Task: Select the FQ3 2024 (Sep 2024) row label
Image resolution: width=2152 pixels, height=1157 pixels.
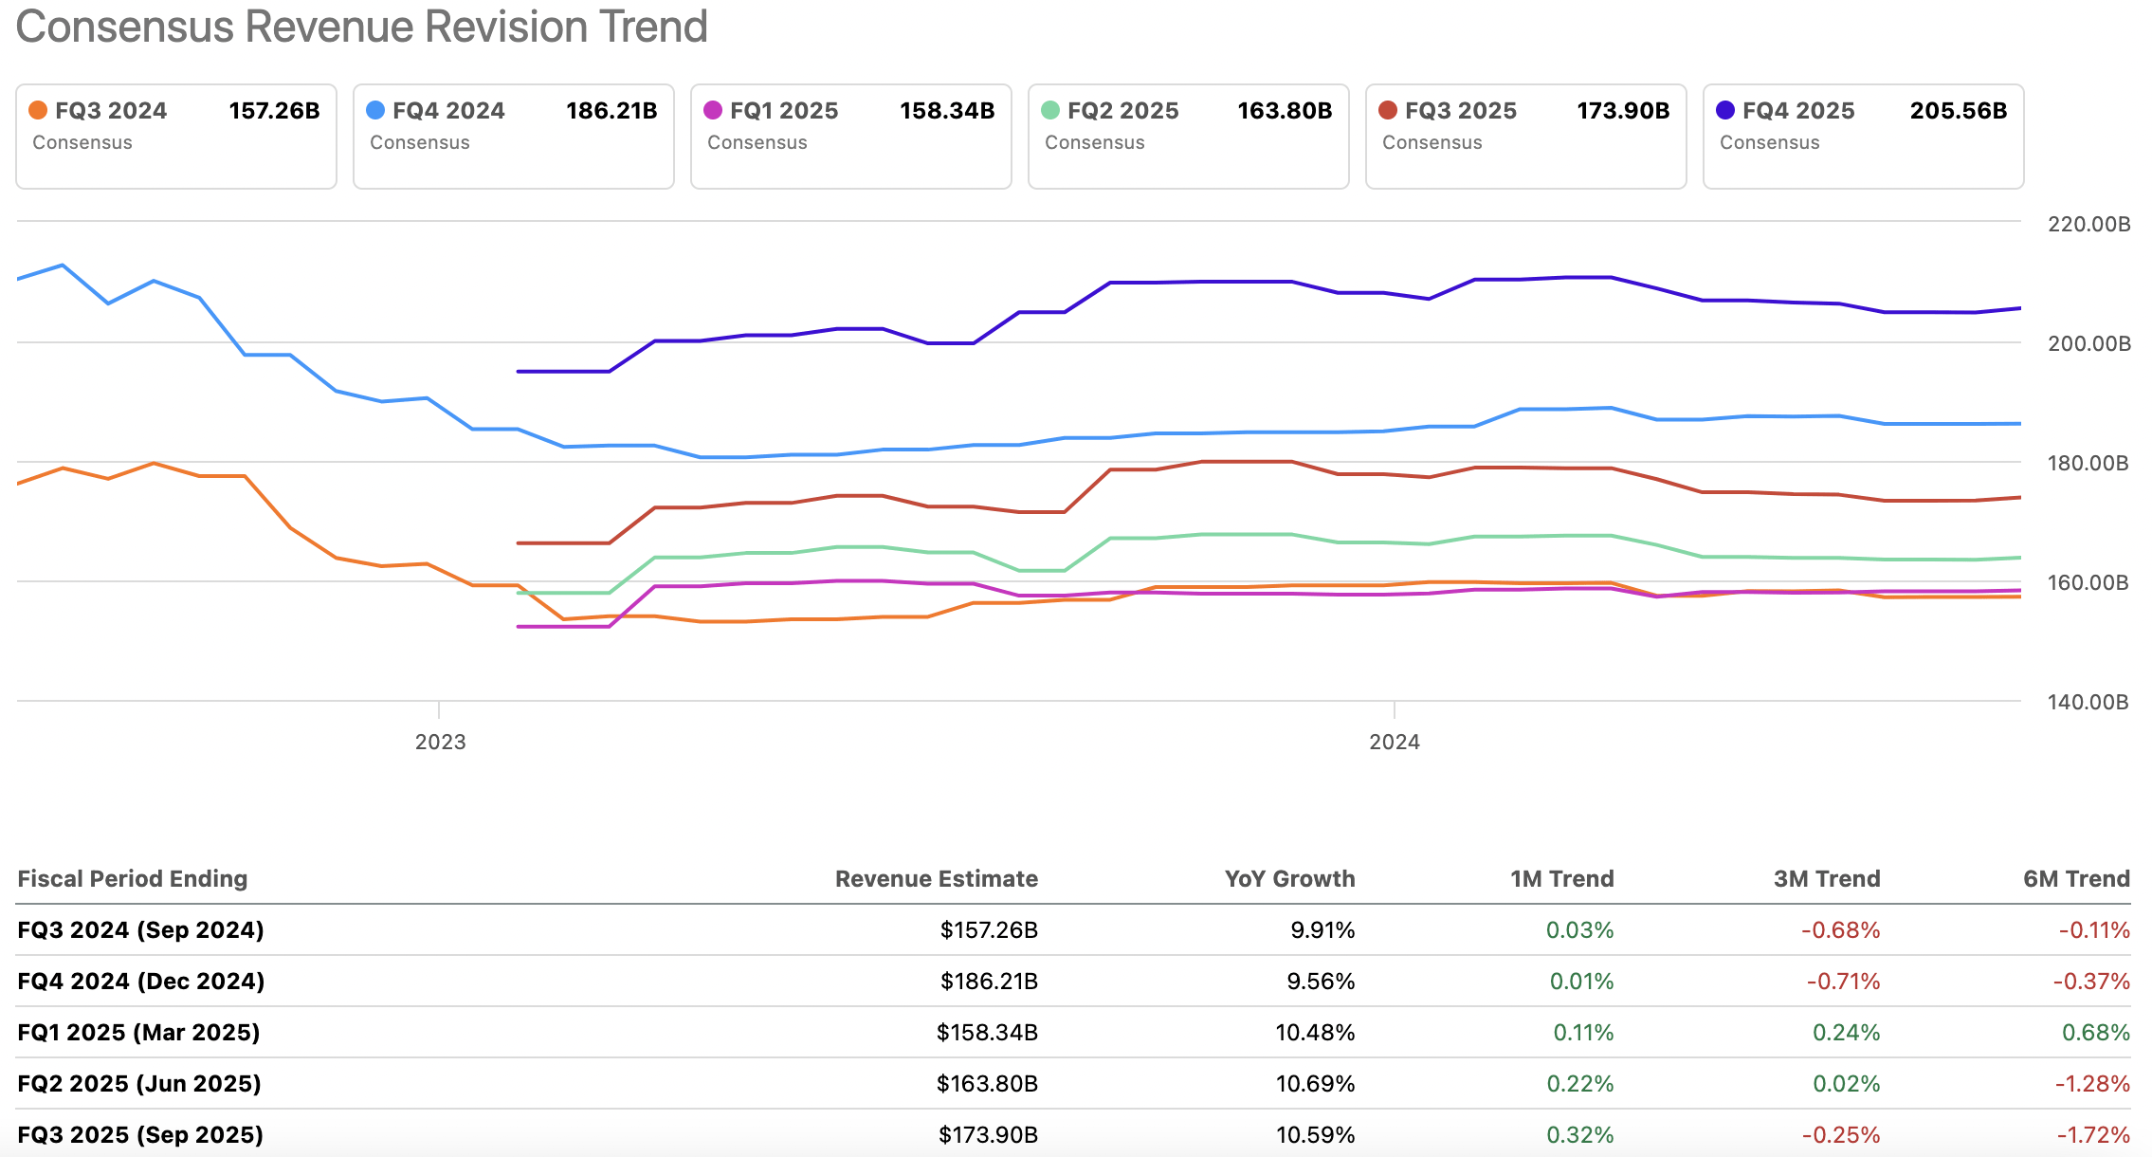Action: click(140, 930)
